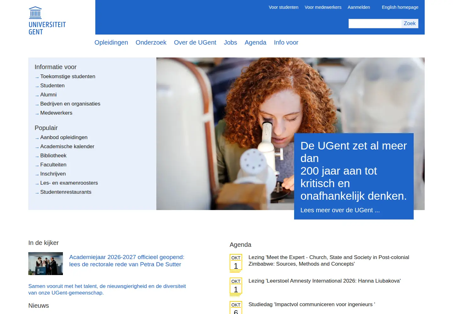Open the hero banner headline about 200 jaar
Image resolution: width=453 pixels, height=314 pixels.
tap(354, 171)
